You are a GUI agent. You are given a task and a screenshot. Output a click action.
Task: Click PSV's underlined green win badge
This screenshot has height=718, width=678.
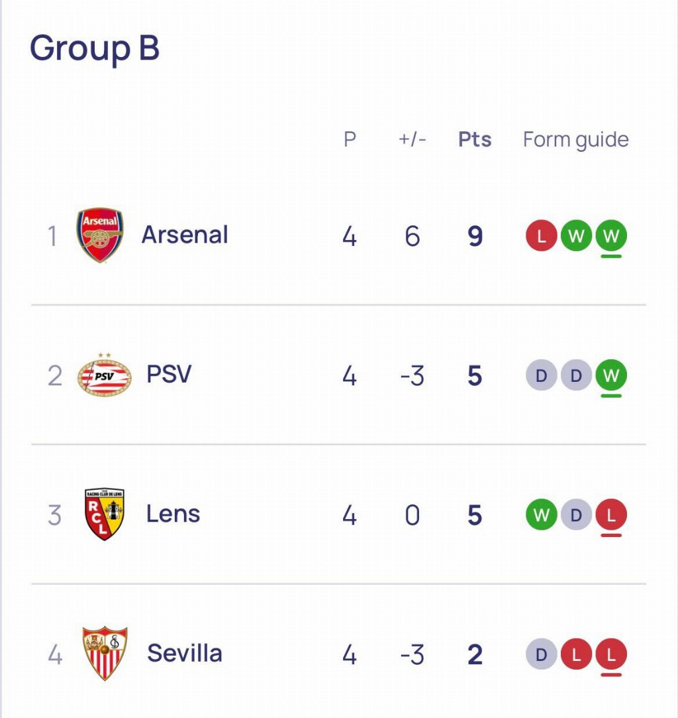611,376
